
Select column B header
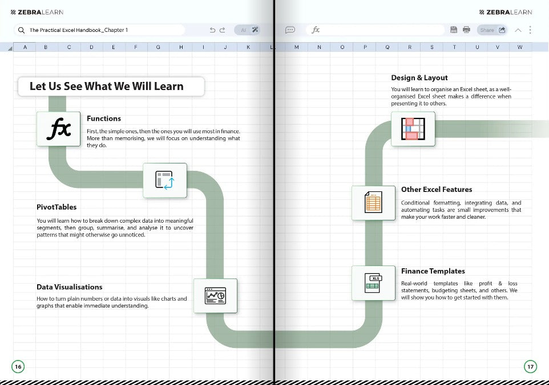tap(46, 47)
